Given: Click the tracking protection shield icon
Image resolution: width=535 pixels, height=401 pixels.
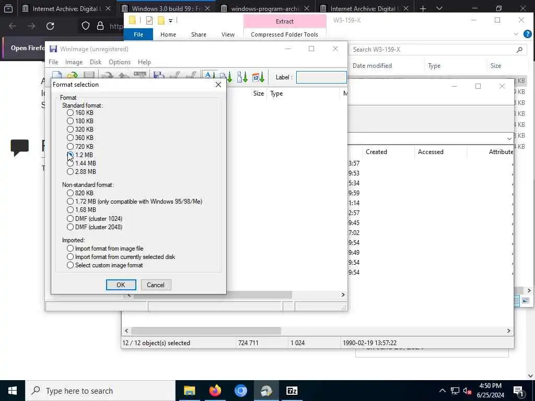Looking at the screenshot, I should coord(86,26).
